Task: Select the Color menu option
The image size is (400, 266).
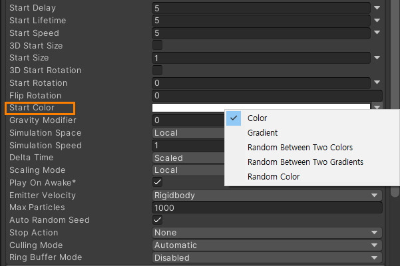Action: 311,118
